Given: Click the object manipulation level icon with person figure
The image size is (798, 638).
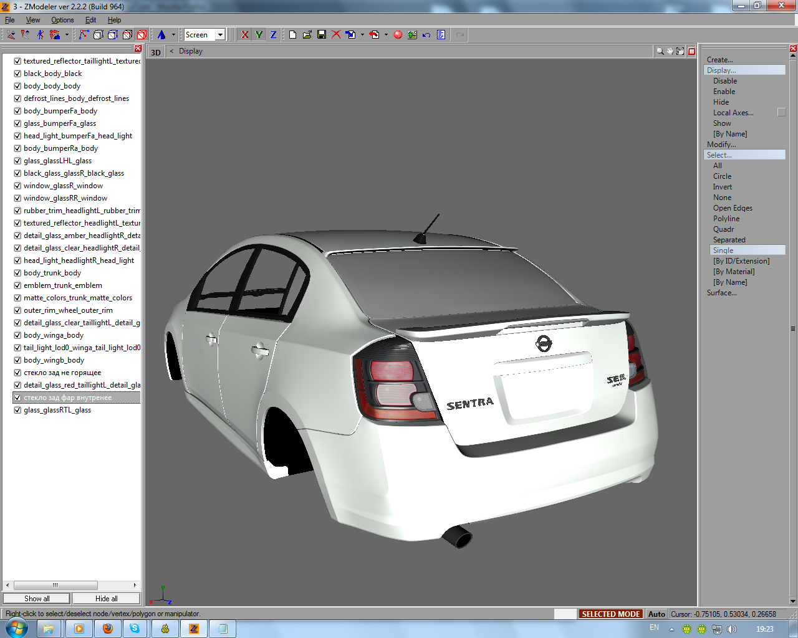Looking at the screenshot, I should click(40, 35).
